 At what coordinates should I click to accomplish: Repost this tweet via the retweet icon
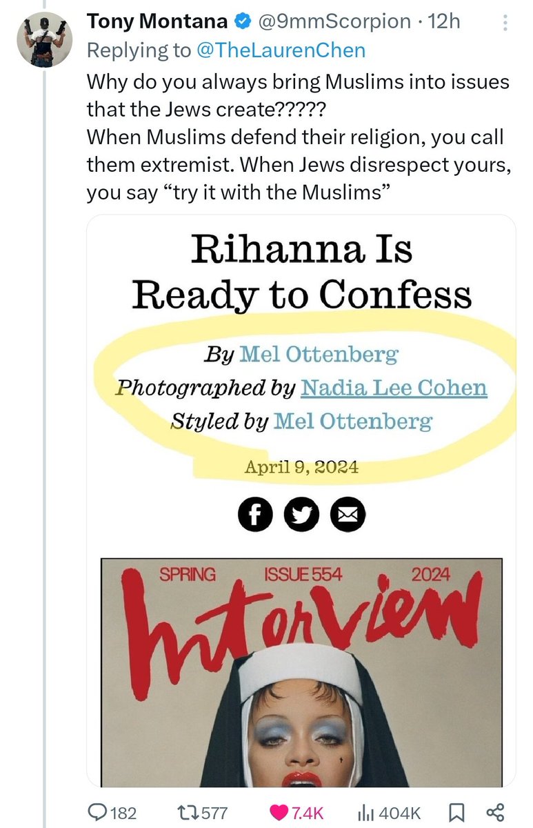click(186, 811)
